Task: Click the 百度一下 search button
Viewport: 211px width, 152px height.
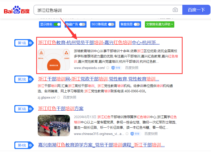Action: coord(196,10)
